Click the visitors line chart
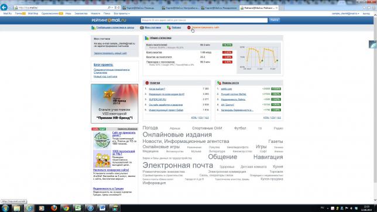The width and height of the screenshot is (377, 212). [259, 58]
